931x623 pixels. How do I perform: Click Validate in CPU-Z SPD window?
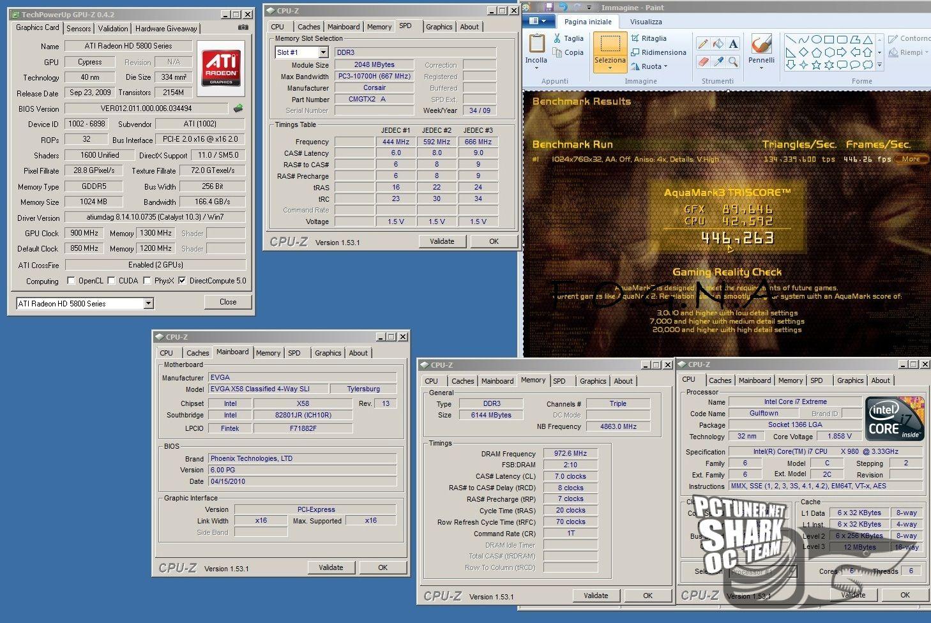(442, 241)
